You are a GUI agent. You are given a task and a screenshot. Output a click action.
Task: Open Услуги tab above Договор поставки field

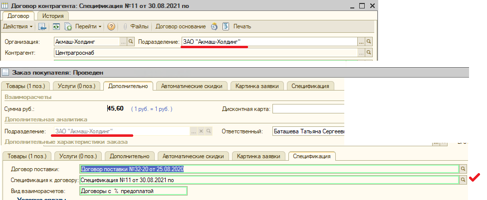tap(78, 156)
